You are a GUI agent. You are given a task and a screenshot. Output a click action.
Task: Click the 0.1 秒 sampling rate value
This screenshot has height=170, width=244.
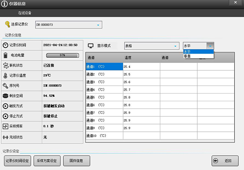pos(48,126)
